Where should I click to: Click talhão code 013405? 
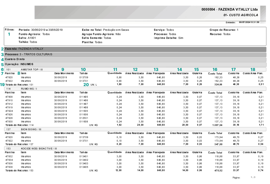(x=84, y=167)
